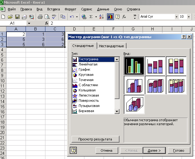This screenshot has height=159, width=195.
Task: Select the Стандартные tab
Action: pyautogui.click(x=83, y=46)
